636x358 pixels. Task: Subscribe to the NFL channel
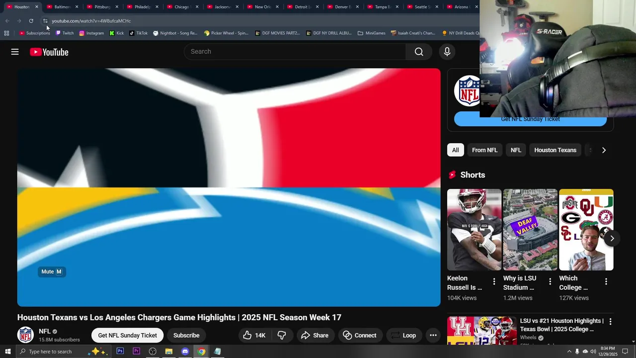[186, 335]
